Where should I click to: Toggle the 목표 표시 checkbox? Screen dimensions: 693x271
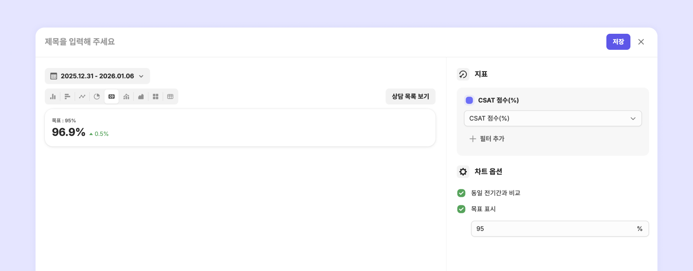tap(461, 209)
